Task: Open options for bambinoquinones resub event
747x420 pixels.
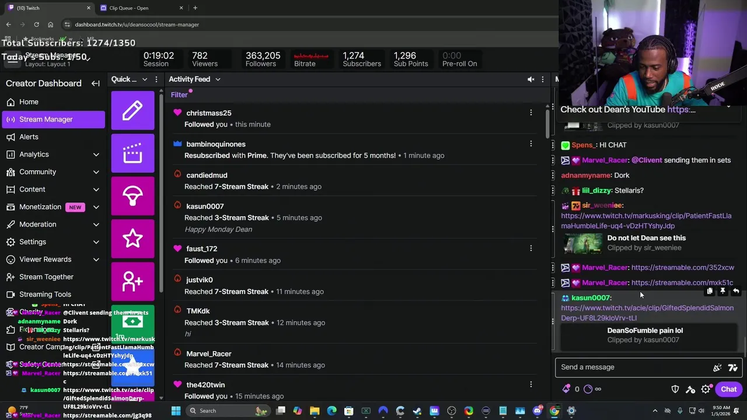Action: (x=531, y=143)
